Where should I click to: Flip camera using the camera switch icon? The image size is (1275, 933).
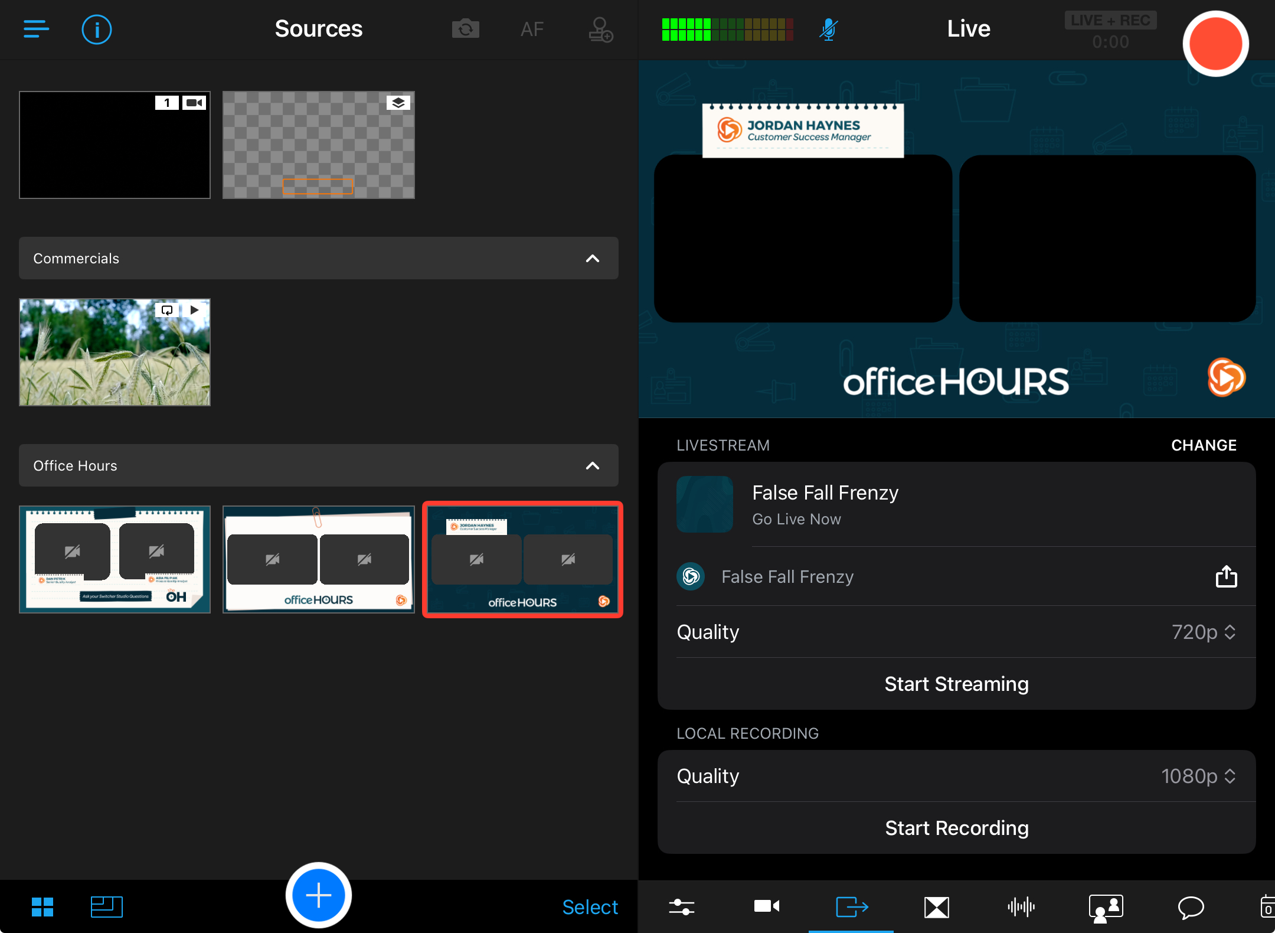tap(465, 29)
